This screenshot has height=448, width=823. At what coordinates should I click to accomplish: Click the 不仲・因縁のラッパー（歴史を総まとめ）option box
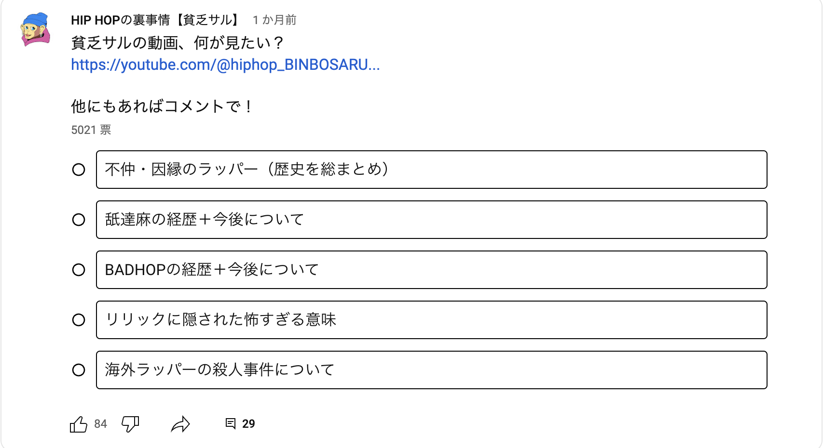point(431,170)
